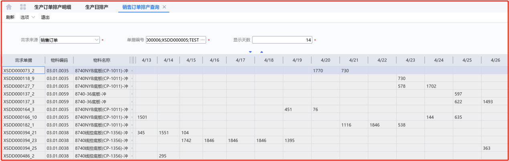Click the 1702 cell under 4/24
The width and height of the screenshot is (509, 161).
tap(439, 86)
